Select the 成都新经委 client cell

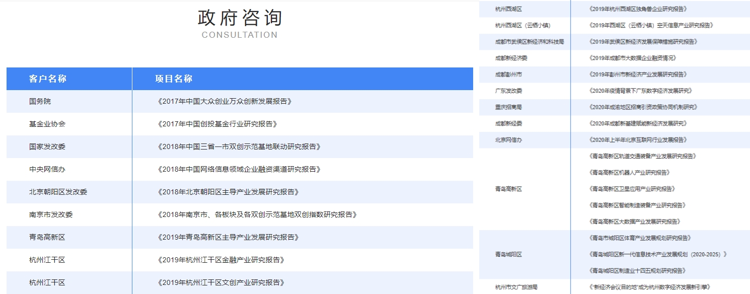508,123
